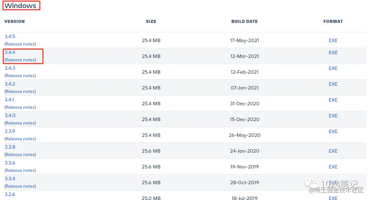
Task: Click 25.6 MB size in 3.3.4 row
Action: (x=151, y=183)
